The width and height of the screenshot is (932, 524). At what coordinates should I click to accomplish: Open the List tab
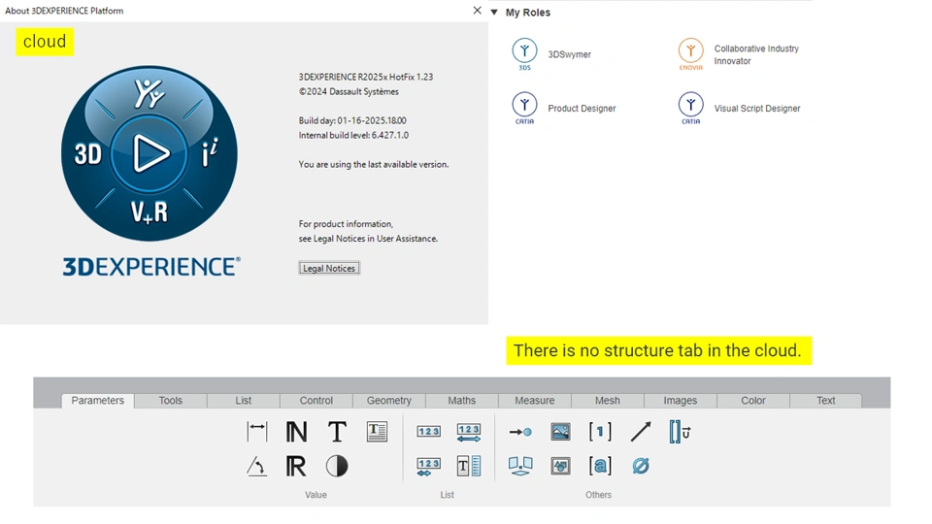(x=243, y=401)
